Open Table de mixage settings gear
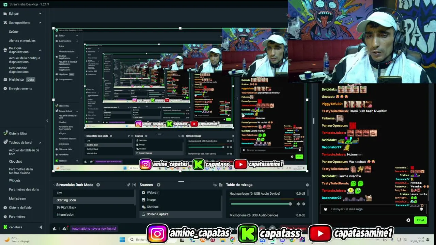 [307, 185]
